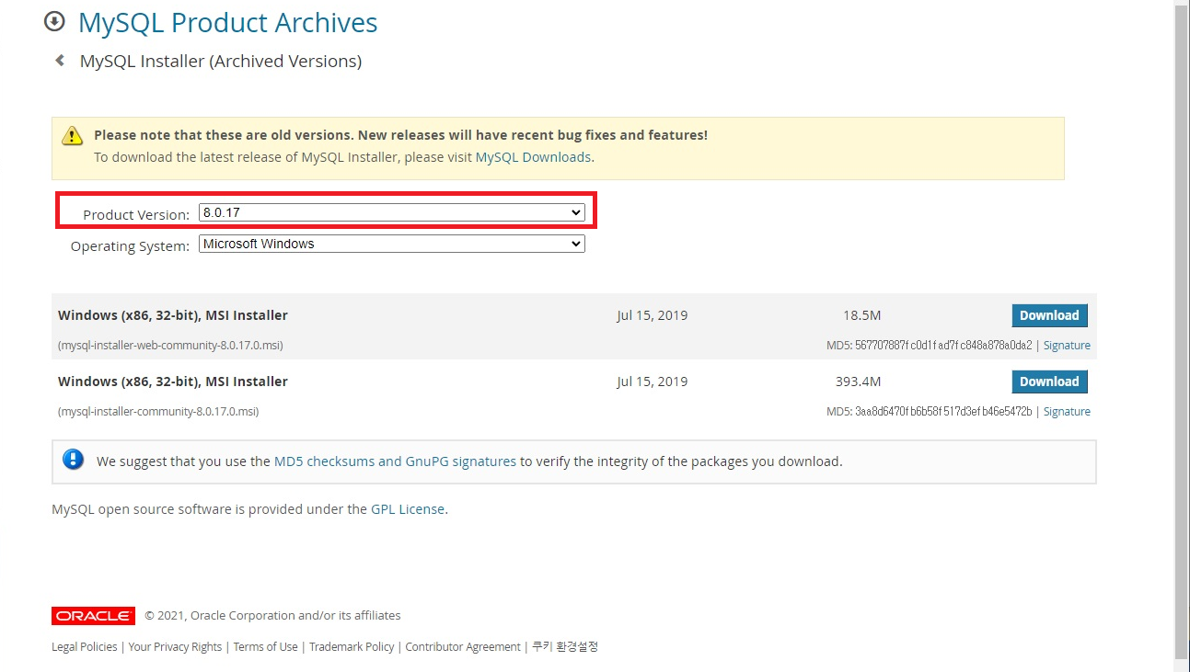Open Contributor Agreement footer link
The height and width of the screenshot is (672, 1190).
[463, 647]
